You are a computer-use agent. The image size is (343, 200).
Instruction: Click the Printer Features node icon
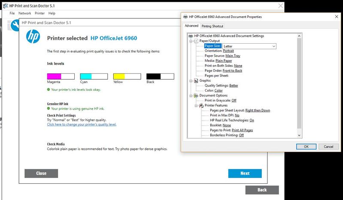[201, 105]
